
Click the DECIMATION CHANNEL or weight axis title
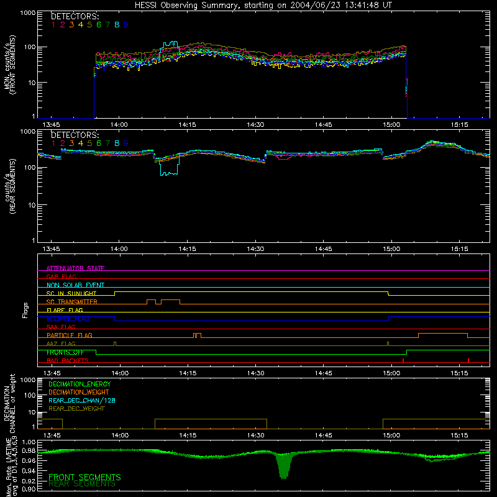(x=9, y=403)
